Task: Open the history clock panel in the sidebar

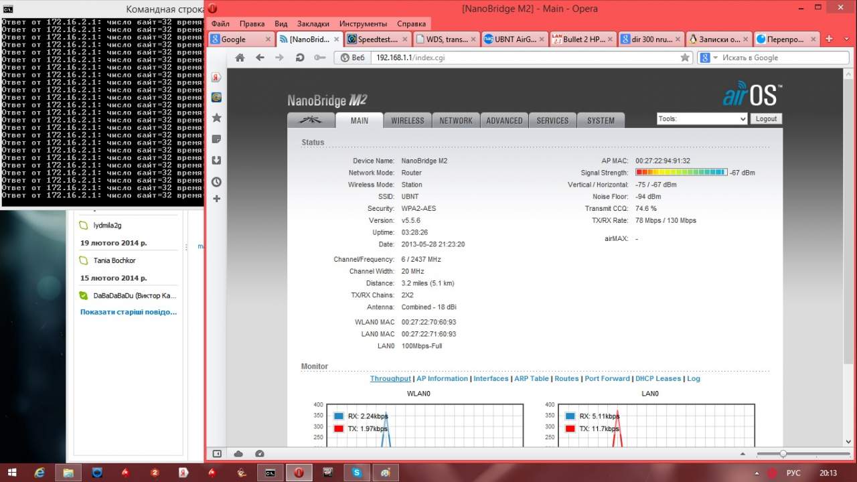Action: pyautogui.click(x=216, y=182)
